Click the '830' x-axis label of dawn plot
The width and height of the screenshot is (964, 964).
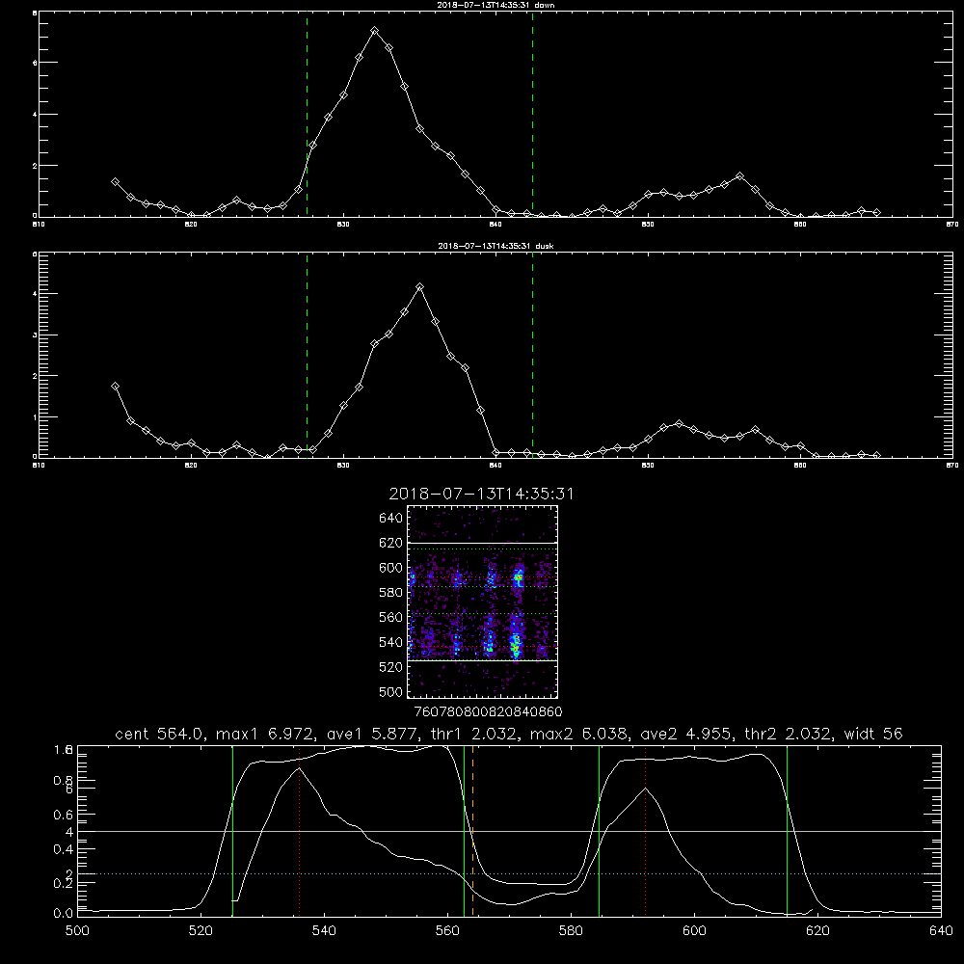[x=343, y=225]
